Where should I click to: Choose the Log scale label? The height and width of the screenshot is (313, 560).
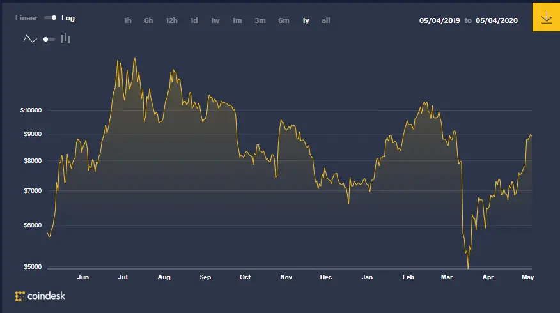[68, 18]
